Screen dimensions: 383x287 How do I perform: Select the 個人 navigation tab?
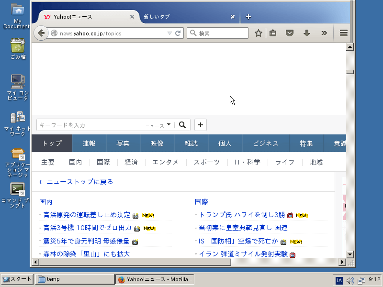tap(225, 143)
